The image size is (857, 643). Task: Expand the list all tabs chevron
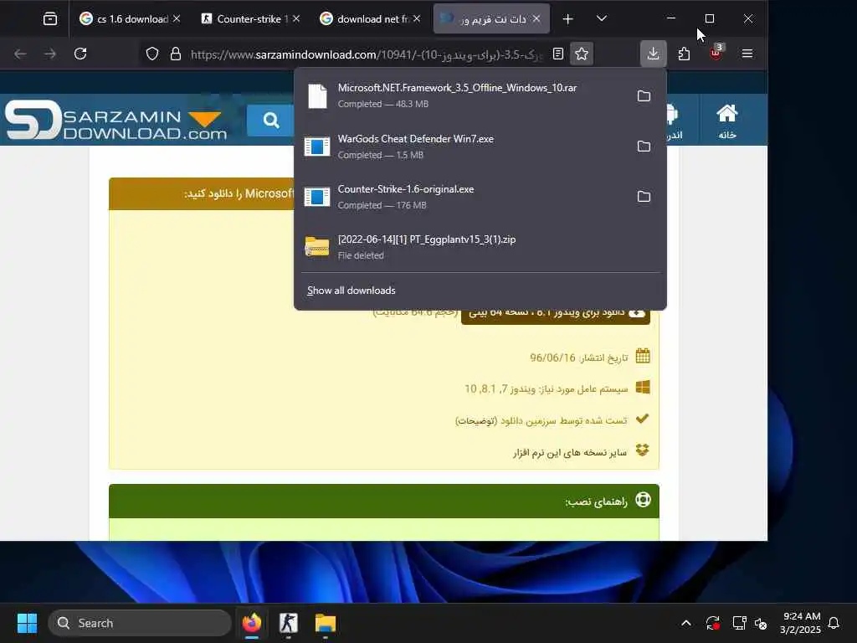tap(602, 19)
